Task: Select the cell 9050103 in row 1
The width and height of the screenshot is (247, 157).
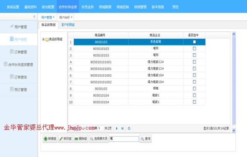Action: (x=101, y=42)
